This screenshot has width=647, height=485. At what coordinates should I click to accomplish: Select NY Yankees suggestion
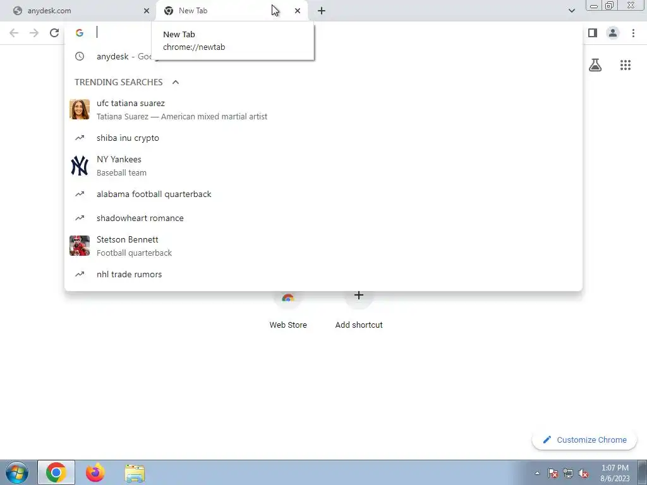(323, 166)
